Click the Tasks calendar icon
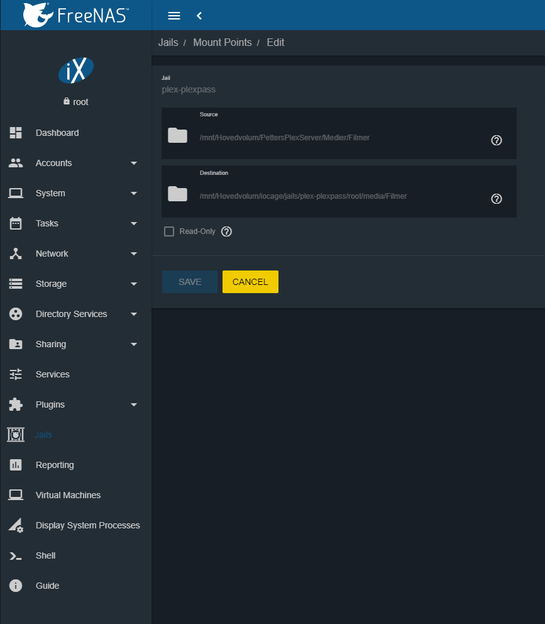The height and width of the screenshot is (624, 545). point(16,223)
